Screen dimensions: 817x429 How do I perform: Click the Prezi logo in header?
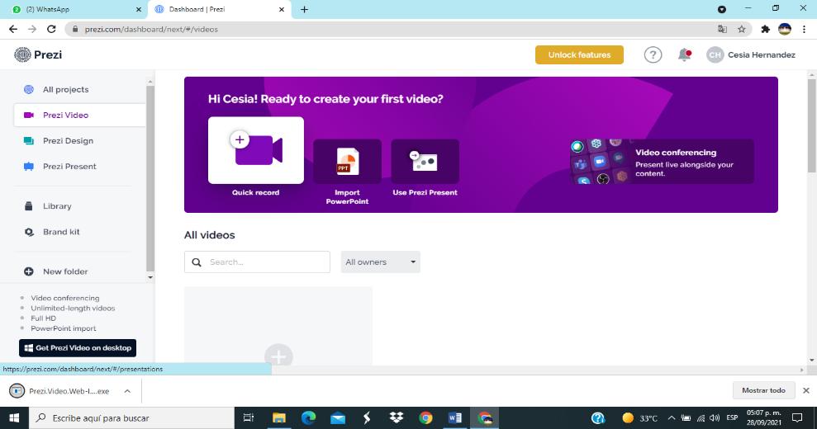coord(37,54)
